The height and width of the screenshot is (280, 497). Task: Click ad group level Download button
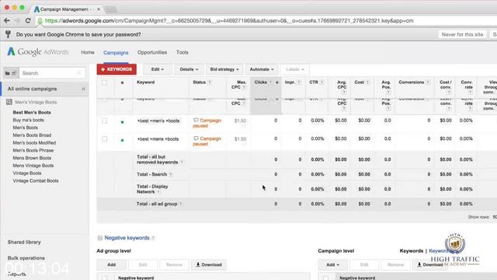[x=209, y=264]
